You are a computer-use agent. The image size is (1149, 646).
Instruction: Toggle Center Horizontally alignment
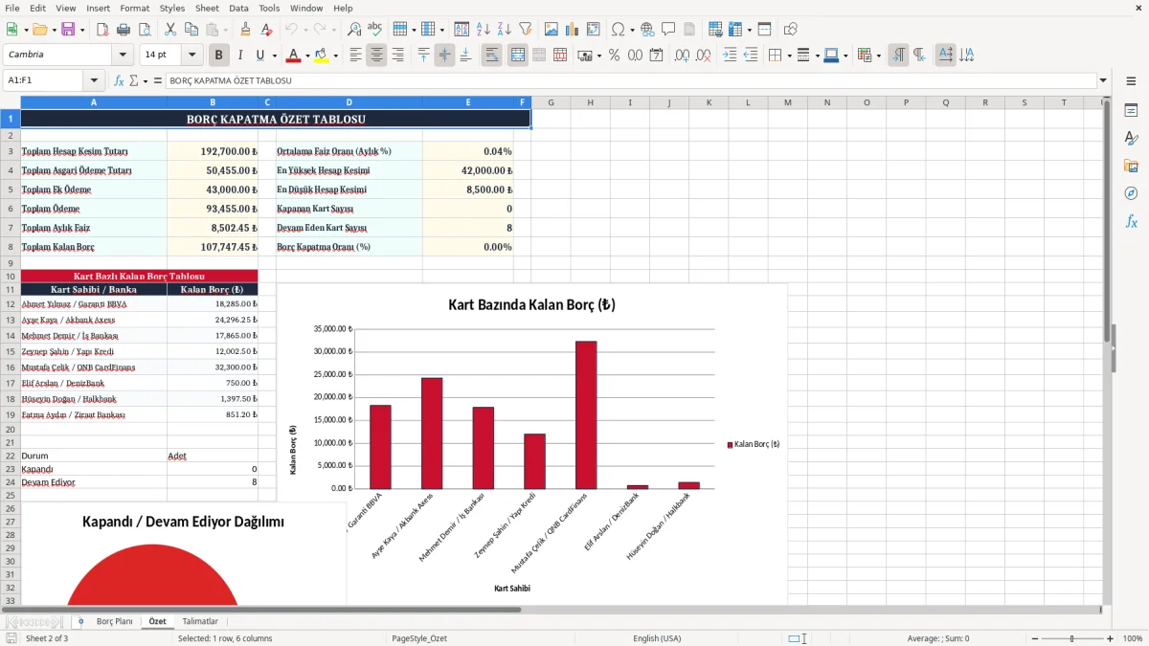pos(376,56)
